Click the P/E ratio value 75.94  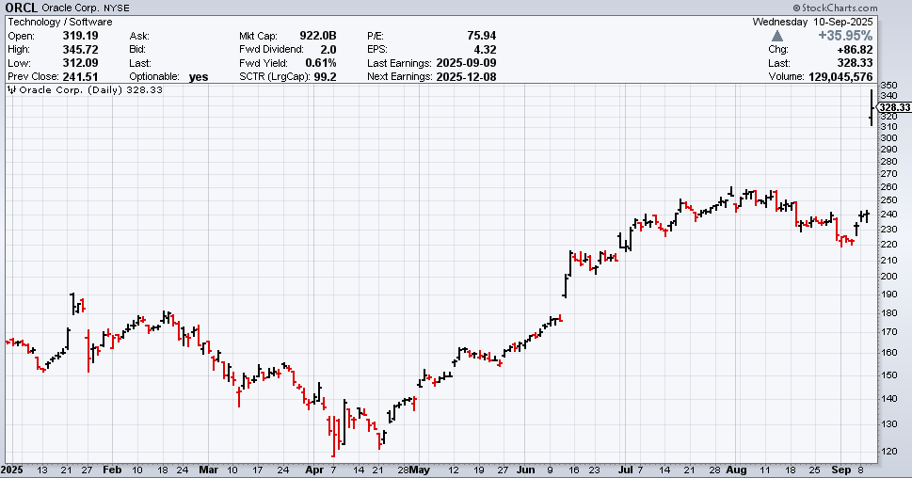tap(481, 36)
